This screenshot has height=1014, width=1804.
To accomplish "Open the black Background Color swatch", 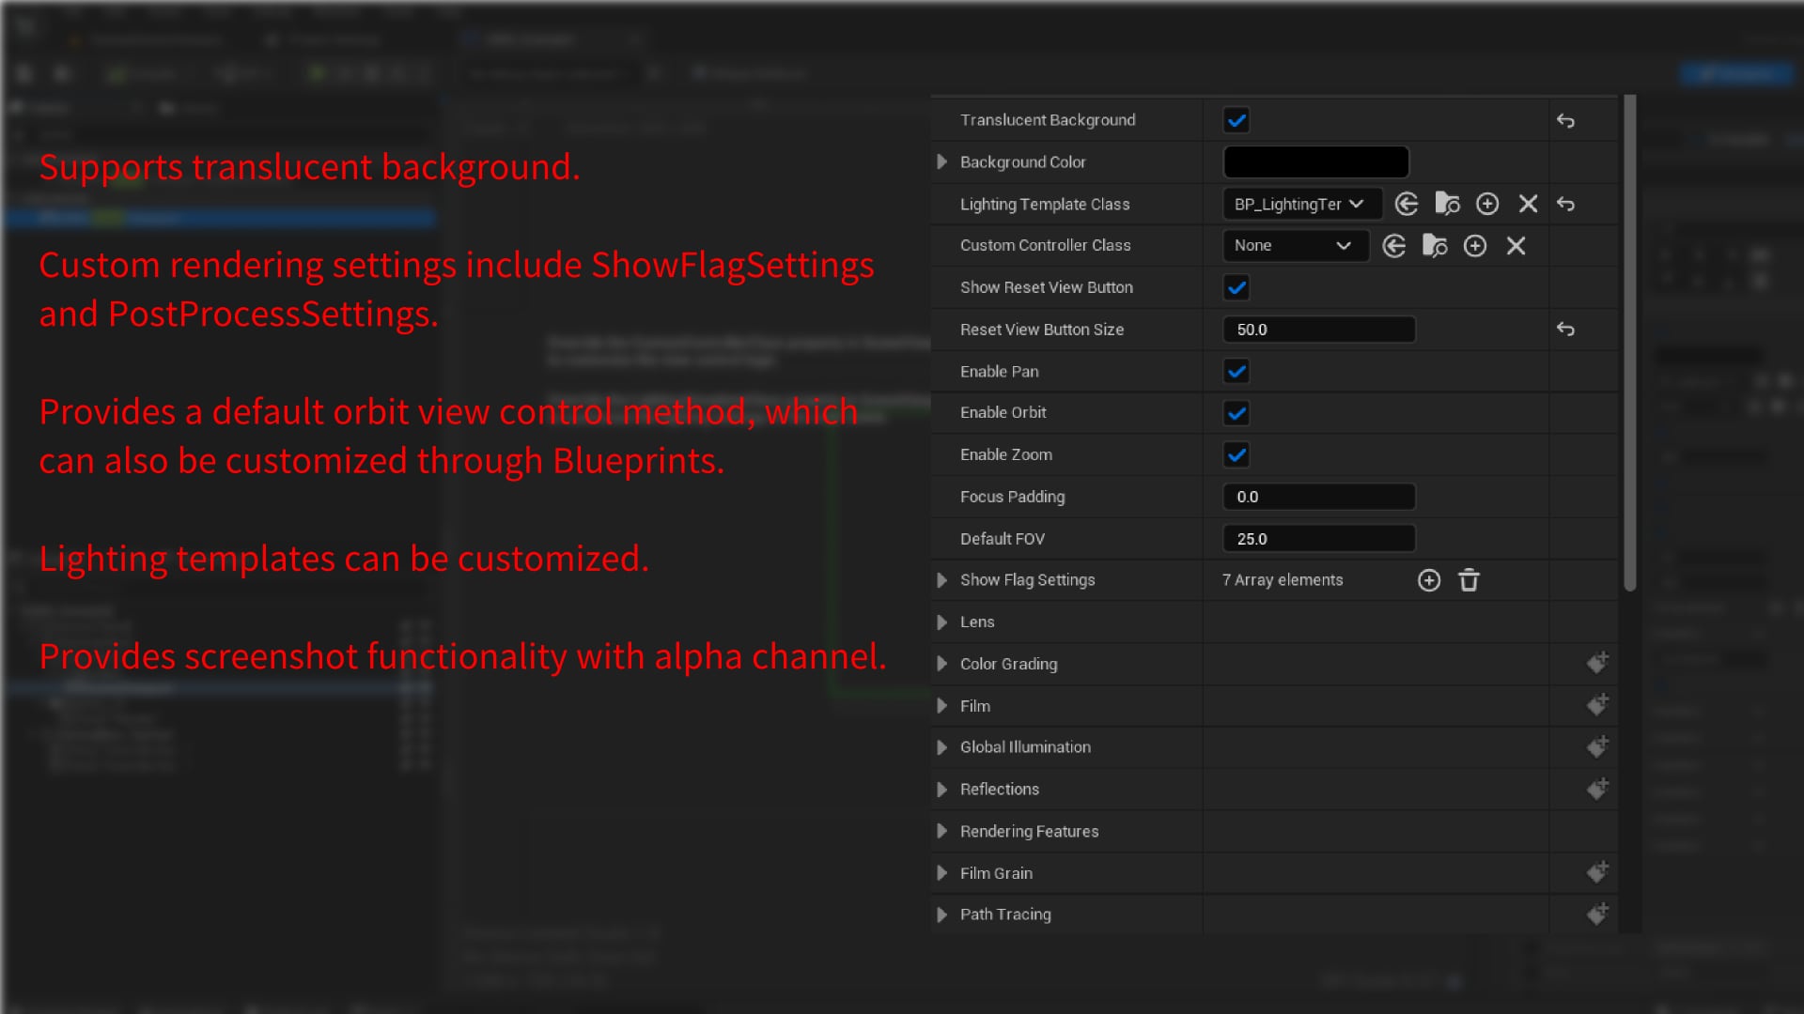I will (1315, 161).
